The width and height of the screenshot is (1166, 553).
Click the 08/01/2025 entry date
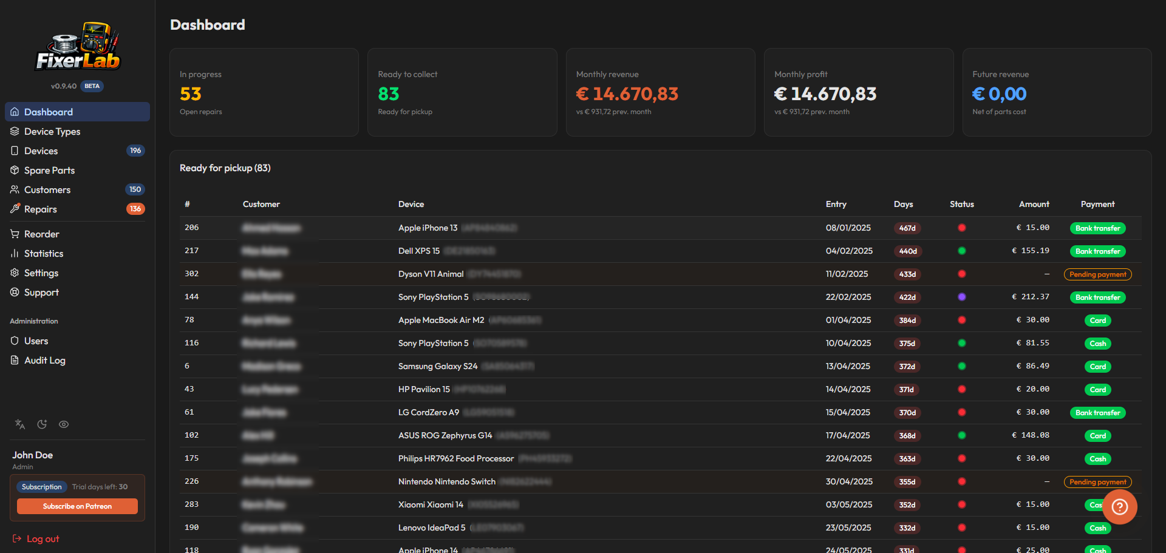[848, 228]
